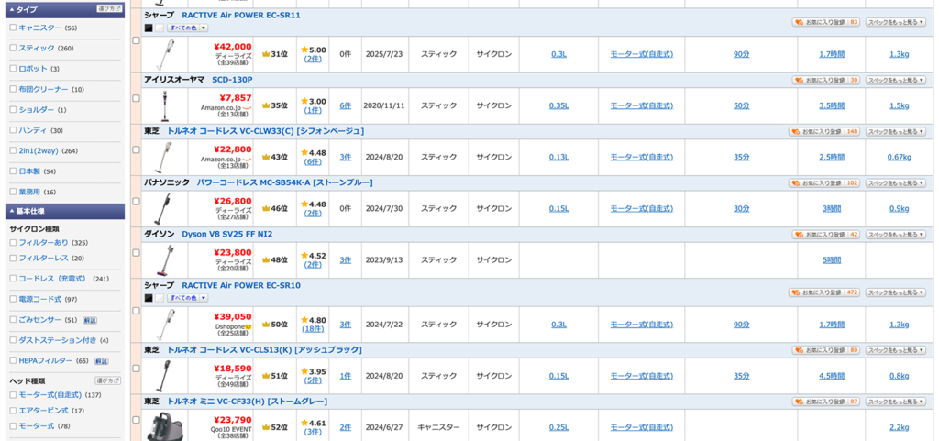This screenshot has width=939, height=441.
Task: Open すべての色 dropdown for EC-SR10
Action: [x=187, y=298]
